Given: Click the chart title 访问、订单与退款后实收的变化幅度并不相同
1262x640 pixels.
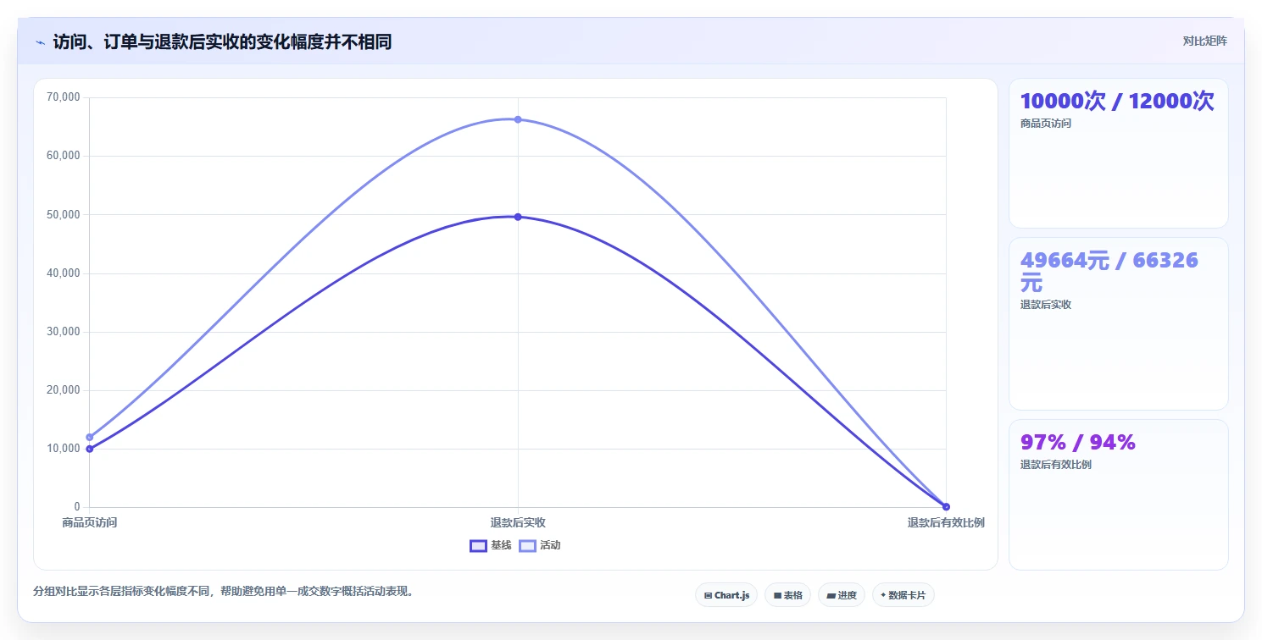Looking at the screenshot, I should (x=222, y=41).
